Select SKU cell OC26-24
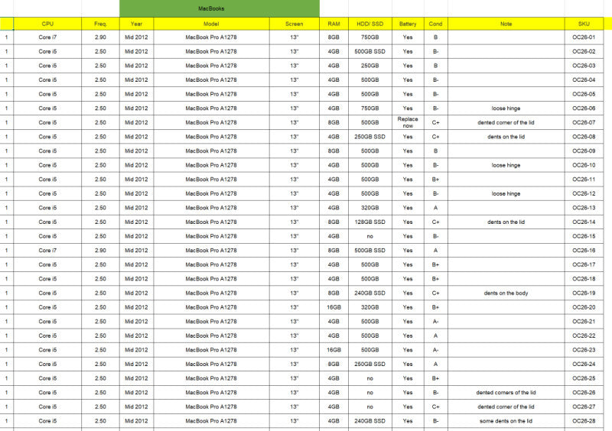 coord(584,364)
